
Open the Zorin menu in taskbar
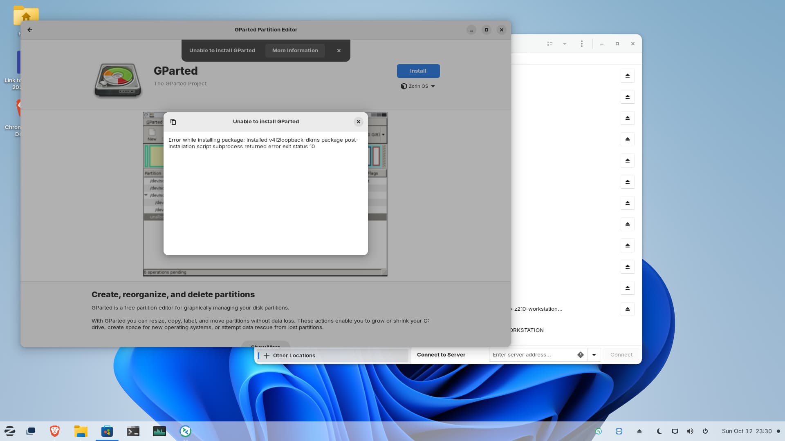click(x=10, y=431)
